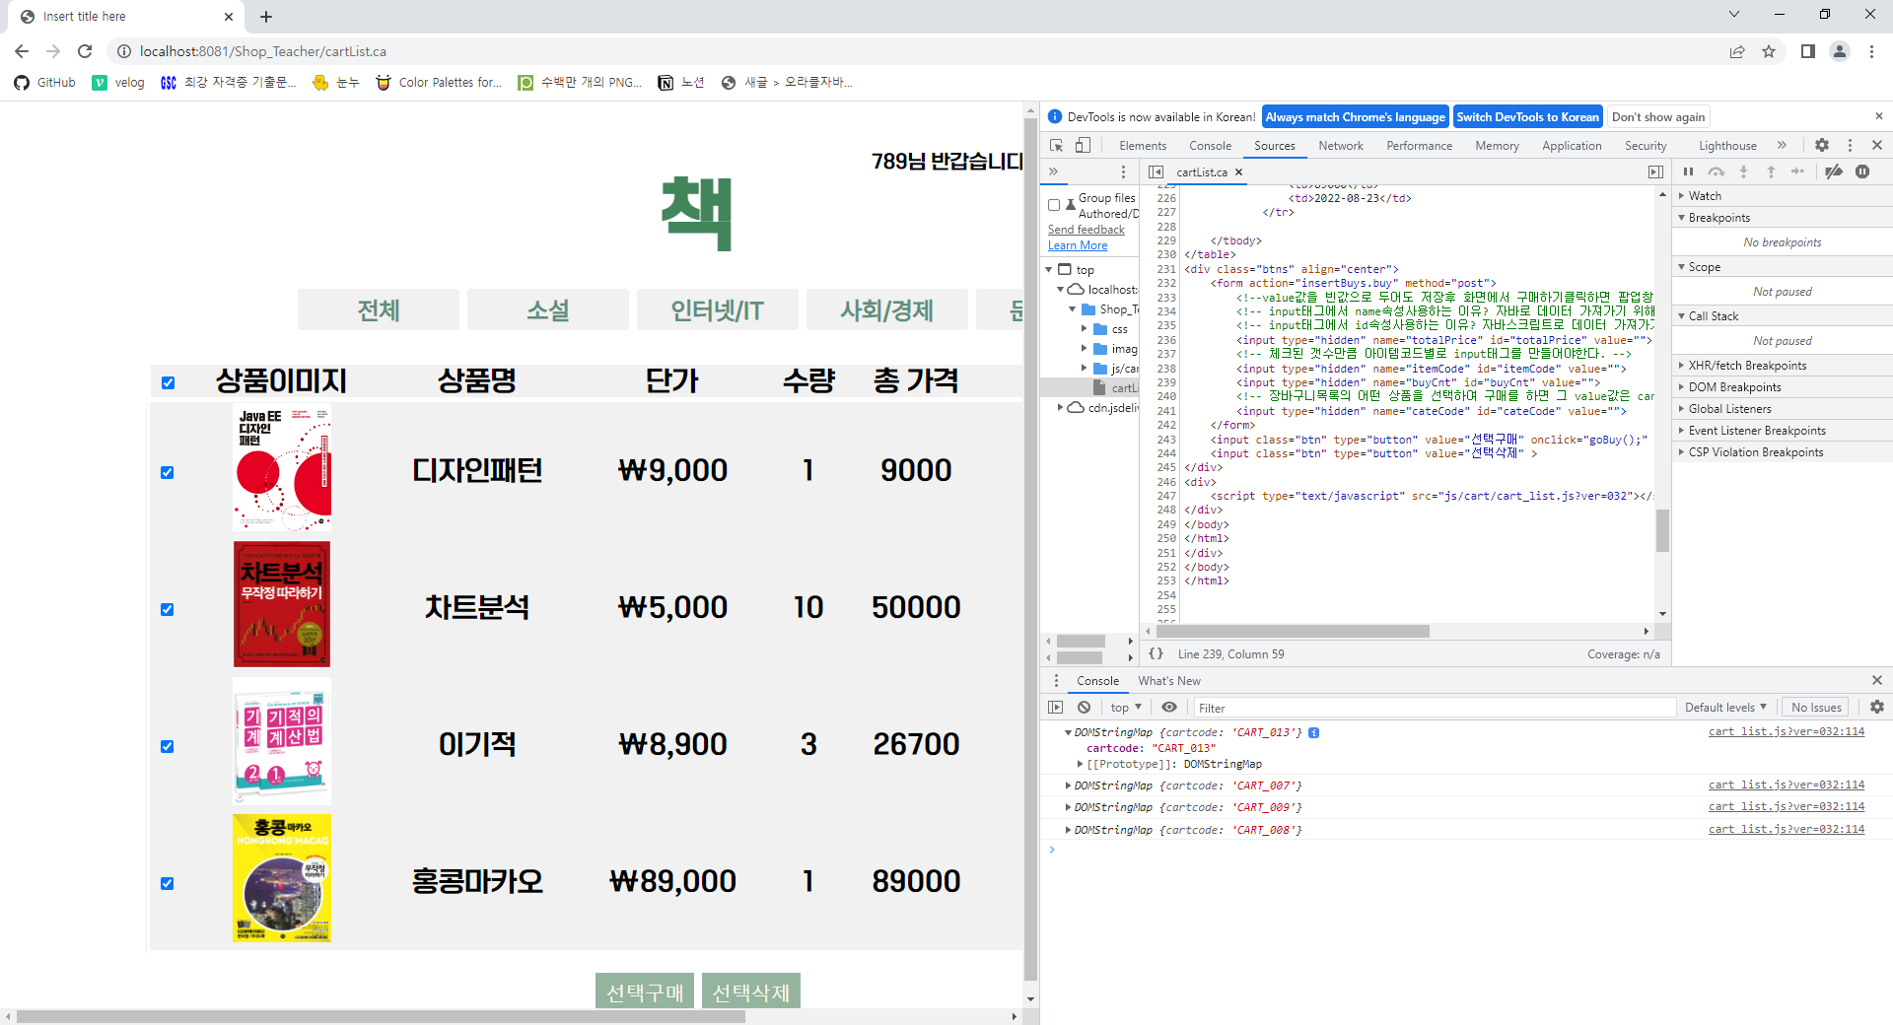1893x1025 pixels.
Task: Open DevTools customize three-dot menu
Action: pyautogui.click(x=1850, y=145)
